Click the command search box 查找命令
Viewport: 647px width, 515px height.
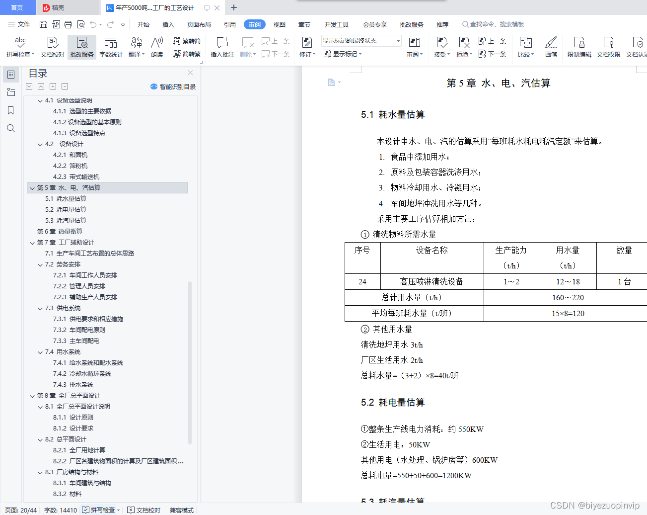pos(493,24)
